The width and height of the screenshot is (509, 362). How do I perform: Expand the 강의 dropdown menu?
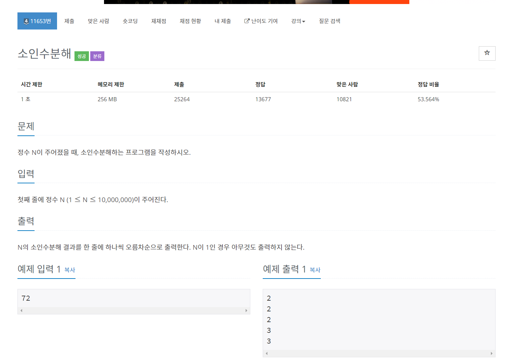[298, 21]
